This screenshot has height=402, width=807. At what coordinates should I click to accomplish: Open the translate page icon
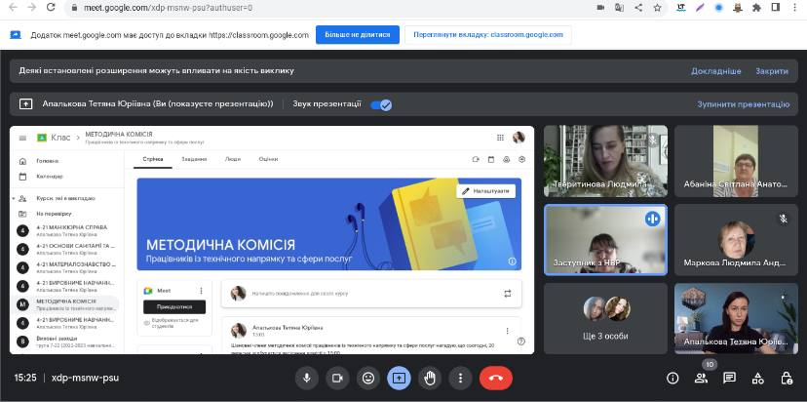pyautogui.click(x=619, y=8)
